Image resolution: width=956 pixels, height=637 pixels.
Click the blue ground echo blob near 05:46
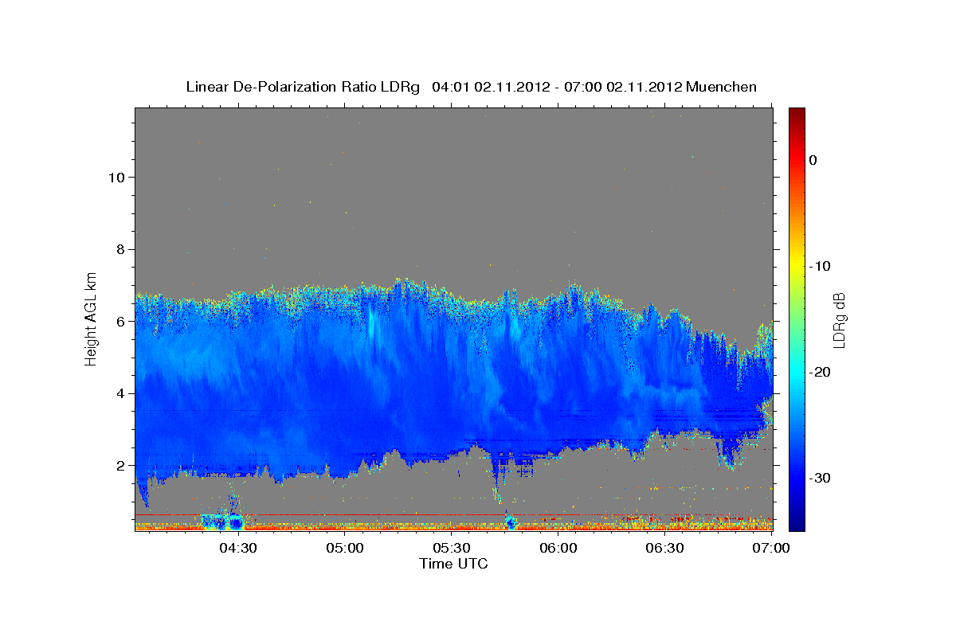(511, 522)
